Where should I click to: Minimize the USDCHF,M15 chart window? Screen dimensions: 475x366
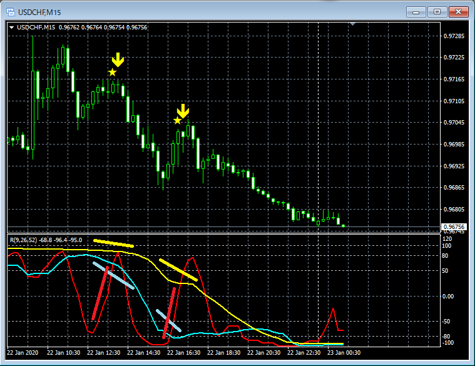coord(416,12)
